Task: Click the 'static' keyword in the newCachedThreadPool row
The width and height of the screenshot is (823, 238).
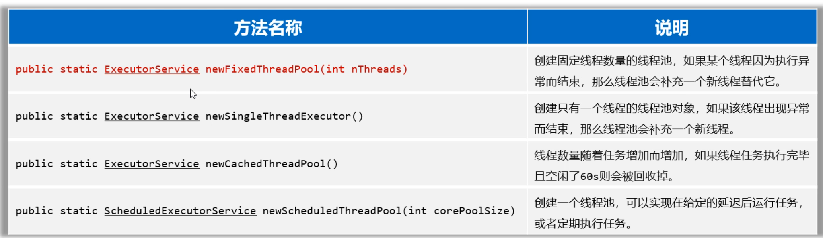Action: pos(79,164)
